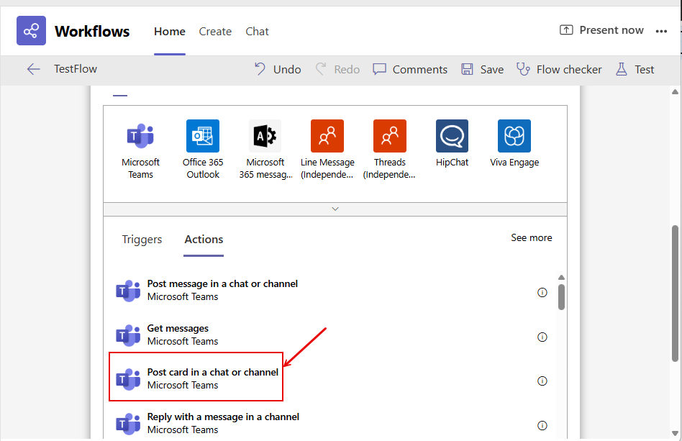The width and height of the screenshot is (682, 441).
Task: Open the more options ellipsis menu
Action: (x=661, y=31)
